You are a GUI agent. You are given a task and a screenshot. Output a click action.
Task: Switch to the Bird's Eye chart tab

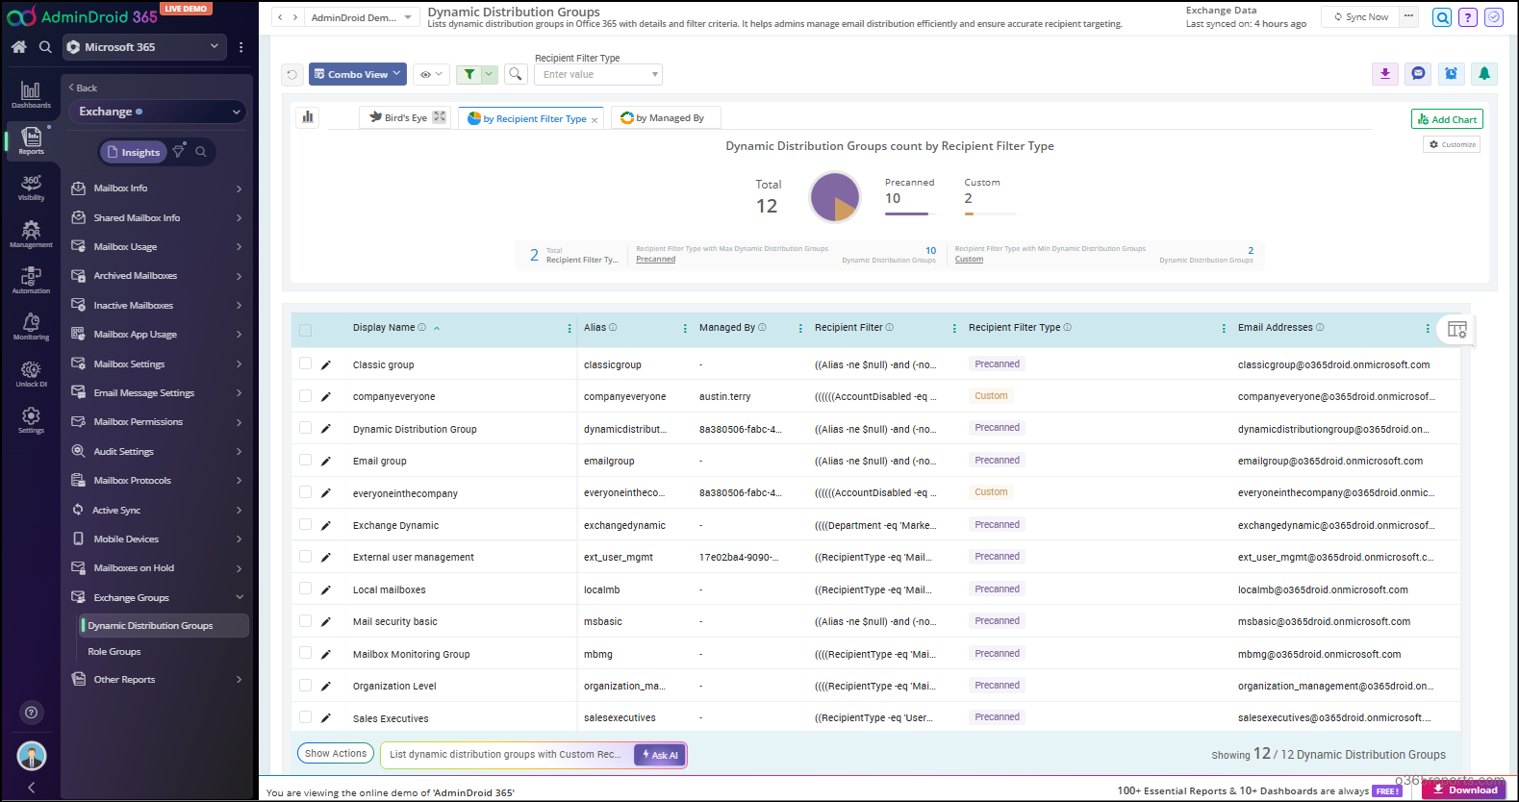click(x=406, y=117)
